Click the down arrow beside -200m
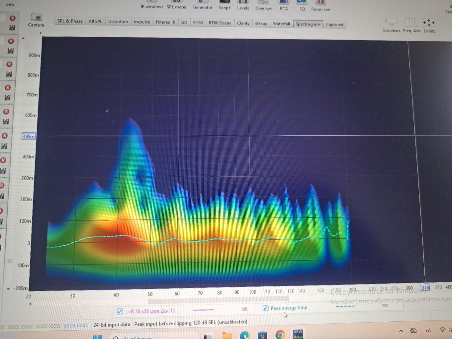The width and height of the screenshot is (452, 339). tap(8, 289)
